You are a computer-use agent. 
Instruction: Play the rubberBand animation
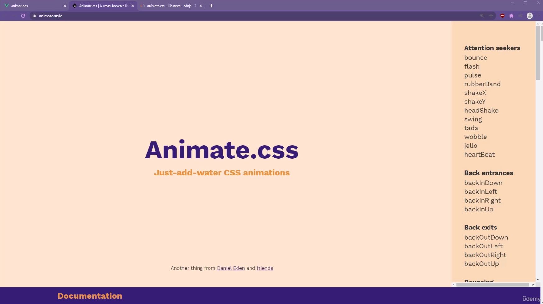click(x=482, y=84)
